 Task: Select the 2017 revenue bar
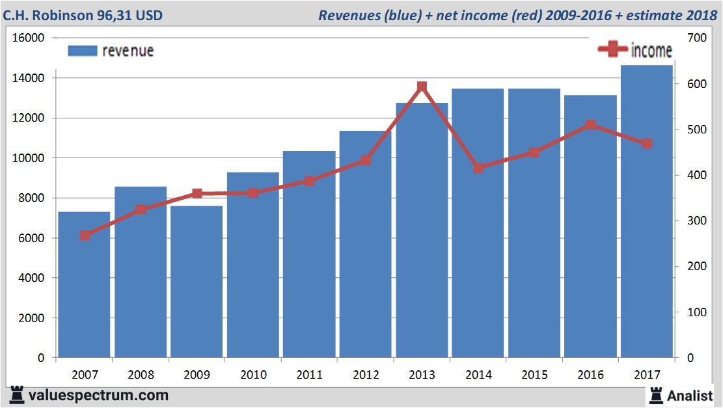click(647, 247)
